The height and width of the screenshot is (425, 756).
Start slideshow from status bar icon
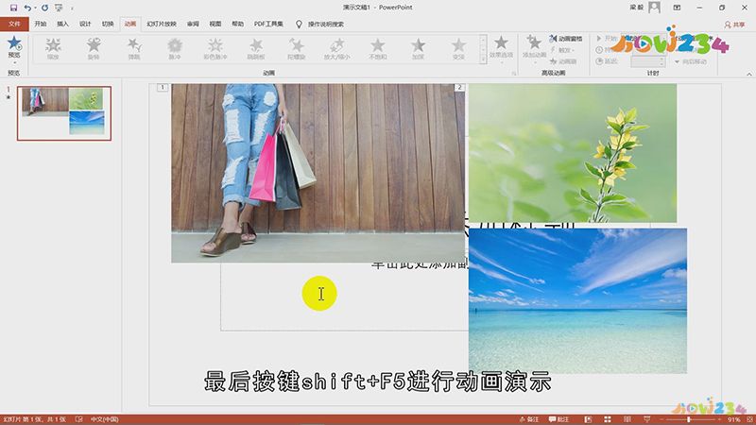(647, 419)
